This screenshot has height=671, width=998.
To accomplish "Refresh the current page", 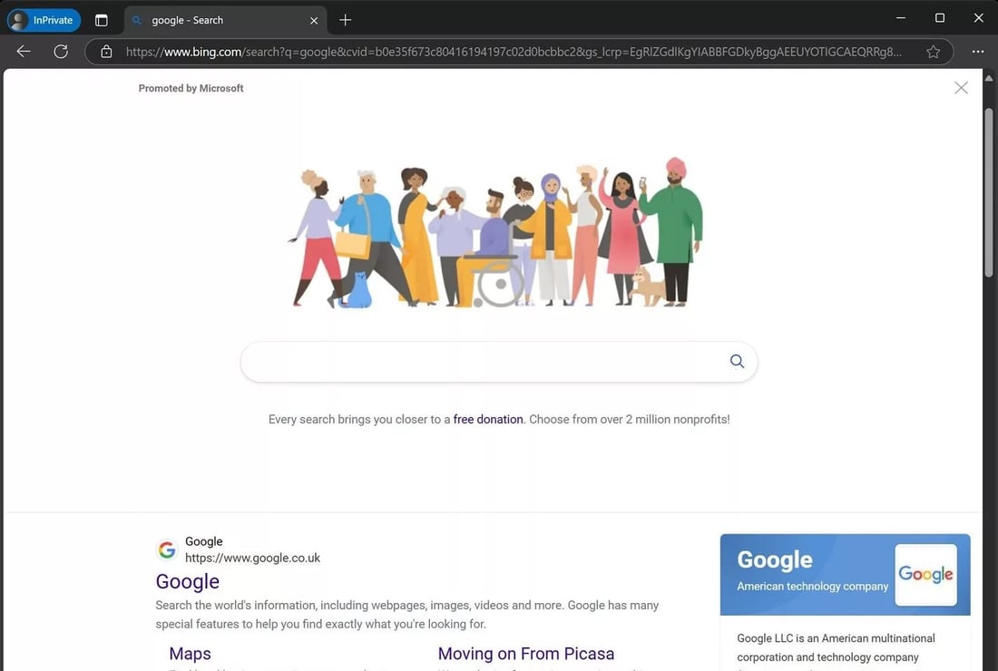I will pos(61,52).
